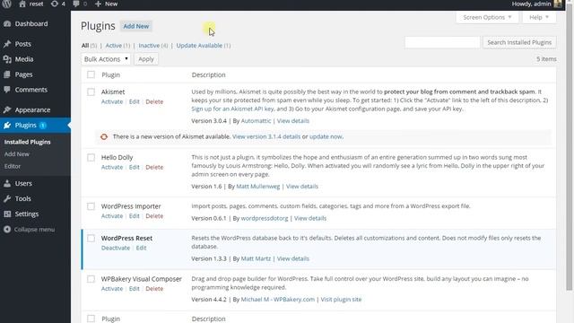Click the Add New button beside Plugins heading
The height and width of the screenshot is (323, 574).
pos(136,26)
